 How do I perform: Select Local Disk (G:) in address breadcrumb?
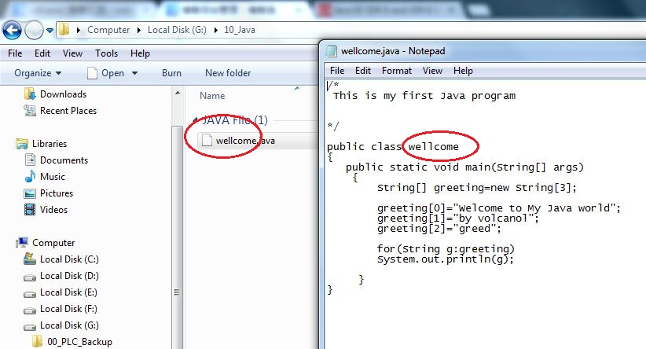click(x=177, y=30)
